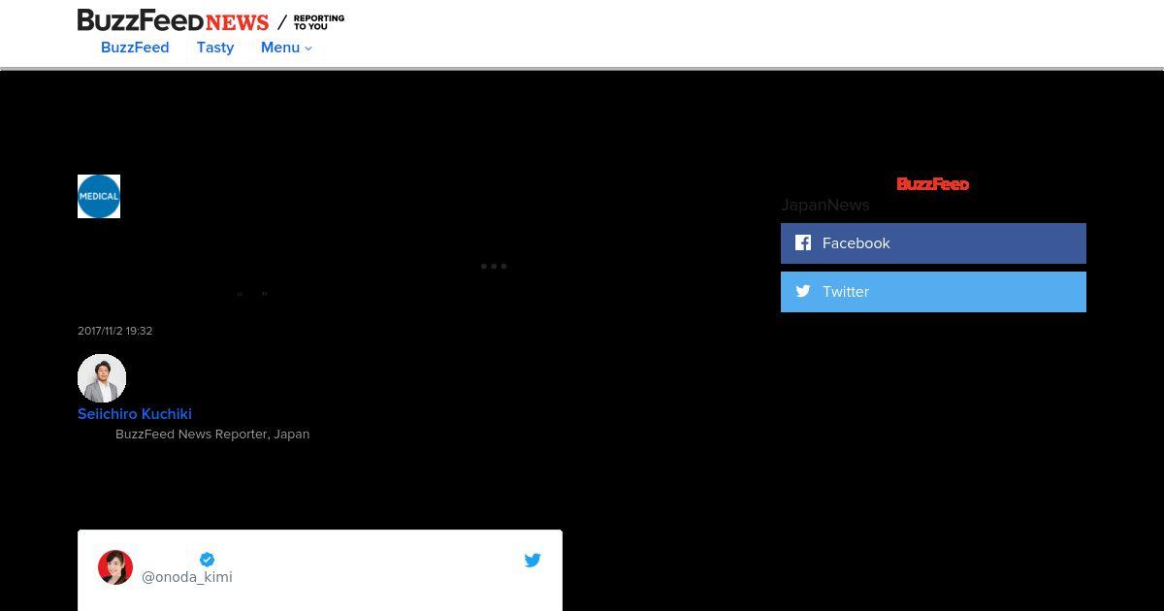This screenshot has height=611, width=1164.
Task: Click the red BuzzFeed sidebar logo
Action: pos(933,184)
